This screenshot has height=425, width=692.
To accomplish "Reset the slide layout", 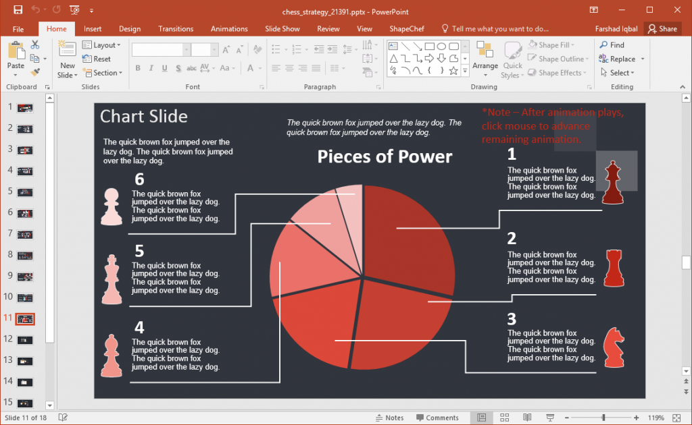I will (x=97, y=59).
